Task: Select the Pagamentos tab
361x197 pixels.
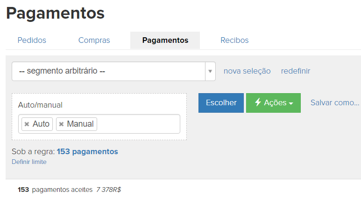Action: (165, 40)
